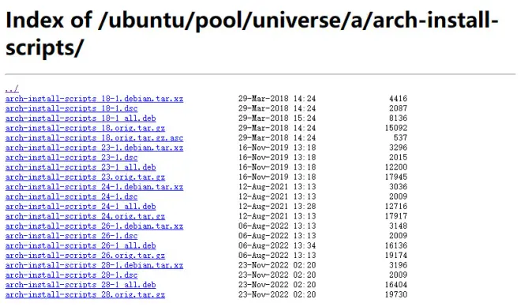521x307 pixels.
Task: Click file size 17917
Action: tap(396, 216)
